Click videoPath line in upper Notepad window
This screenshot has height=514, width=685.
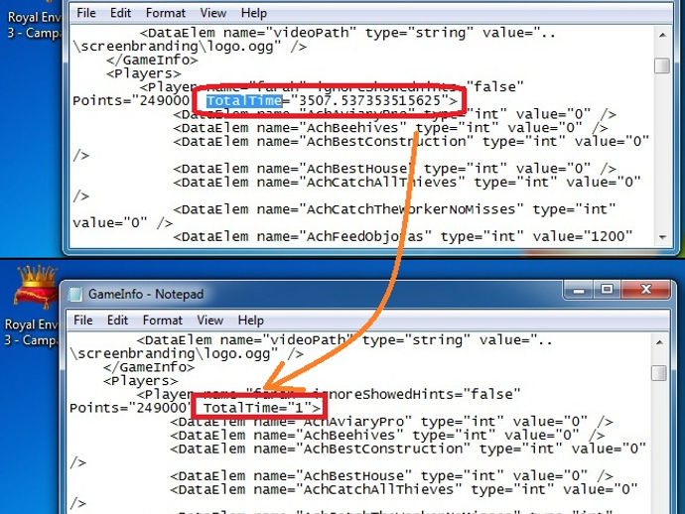(x=347, y=33)
